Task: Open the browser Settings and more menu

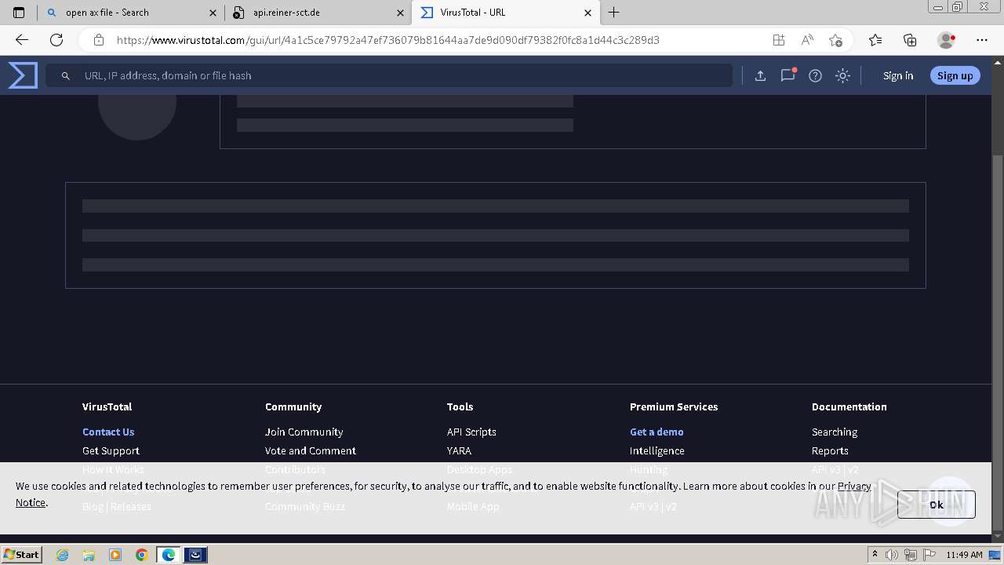Action: [982, 40]
